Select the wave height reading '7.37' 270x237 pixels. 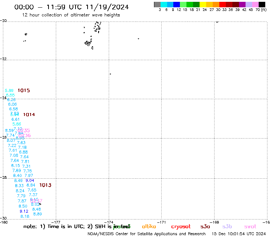tap(33, 195)
